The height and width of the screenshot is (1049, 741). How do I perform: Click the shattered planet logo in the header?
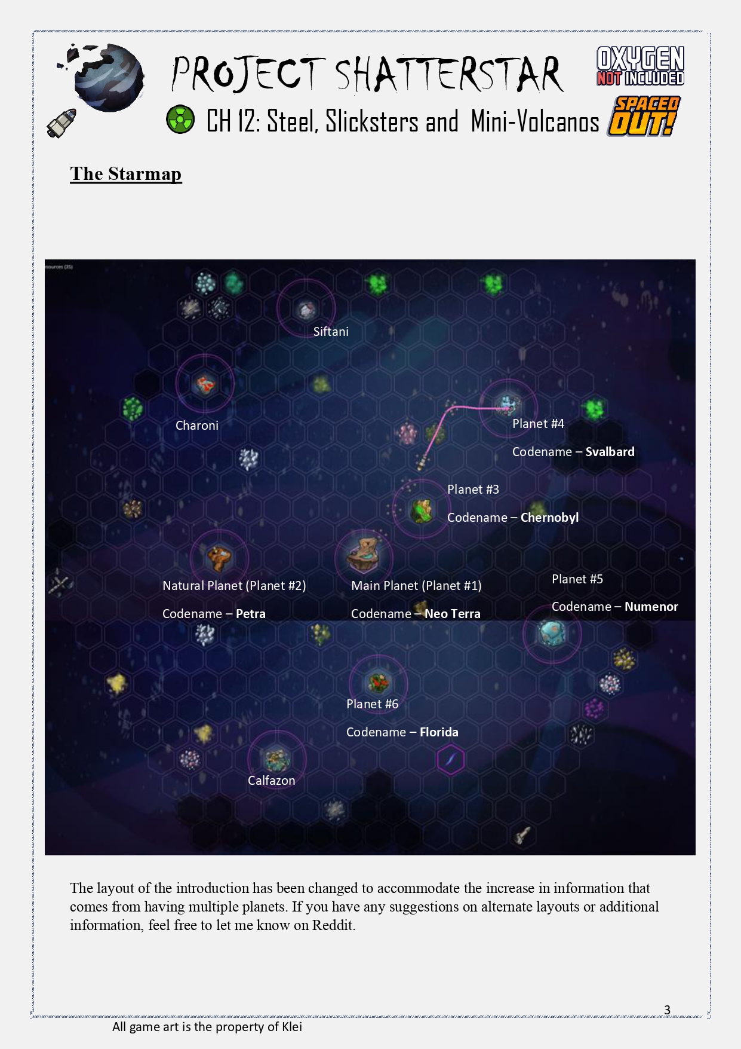click(x=106, y=78)
